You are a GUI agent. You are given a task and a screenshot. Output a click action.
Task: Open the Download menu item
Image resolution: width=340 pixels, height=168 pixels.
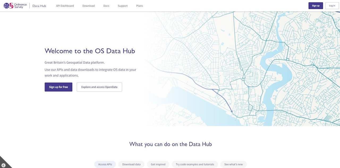[88, 6]
